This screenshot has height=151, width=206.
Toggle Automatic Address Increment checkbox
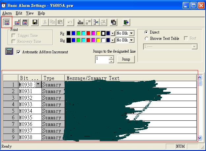18,52
